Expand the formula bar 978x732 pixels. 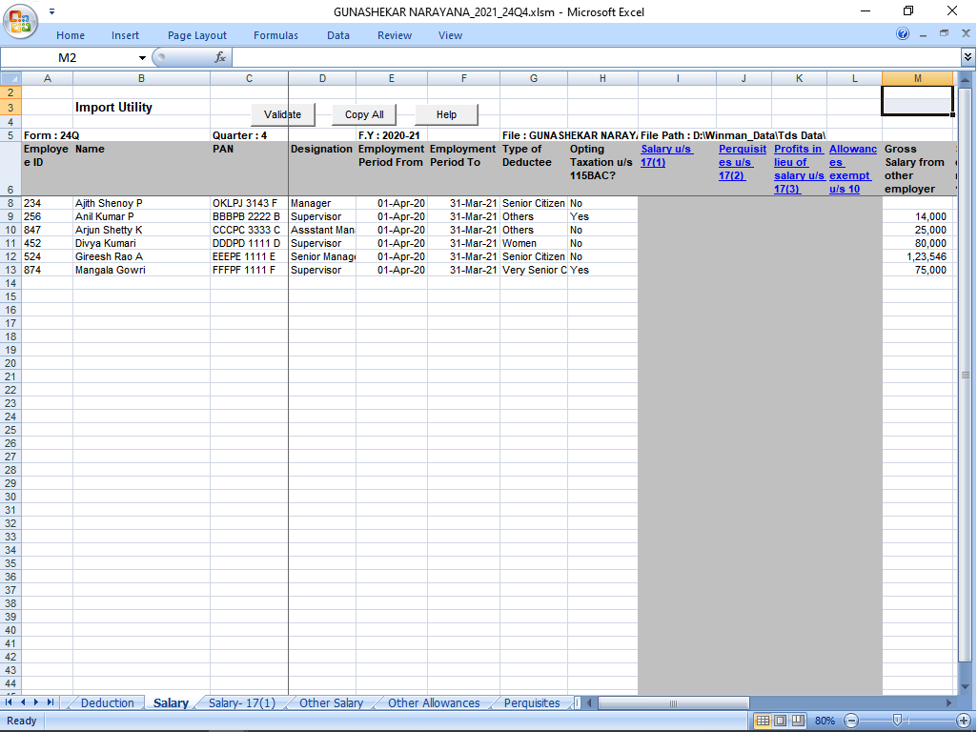(x=968, y=57)
